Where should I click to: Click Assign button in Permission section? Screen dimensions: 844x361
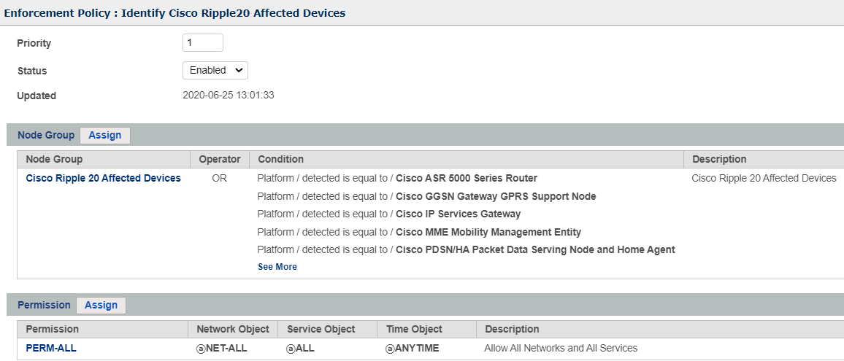101,306
